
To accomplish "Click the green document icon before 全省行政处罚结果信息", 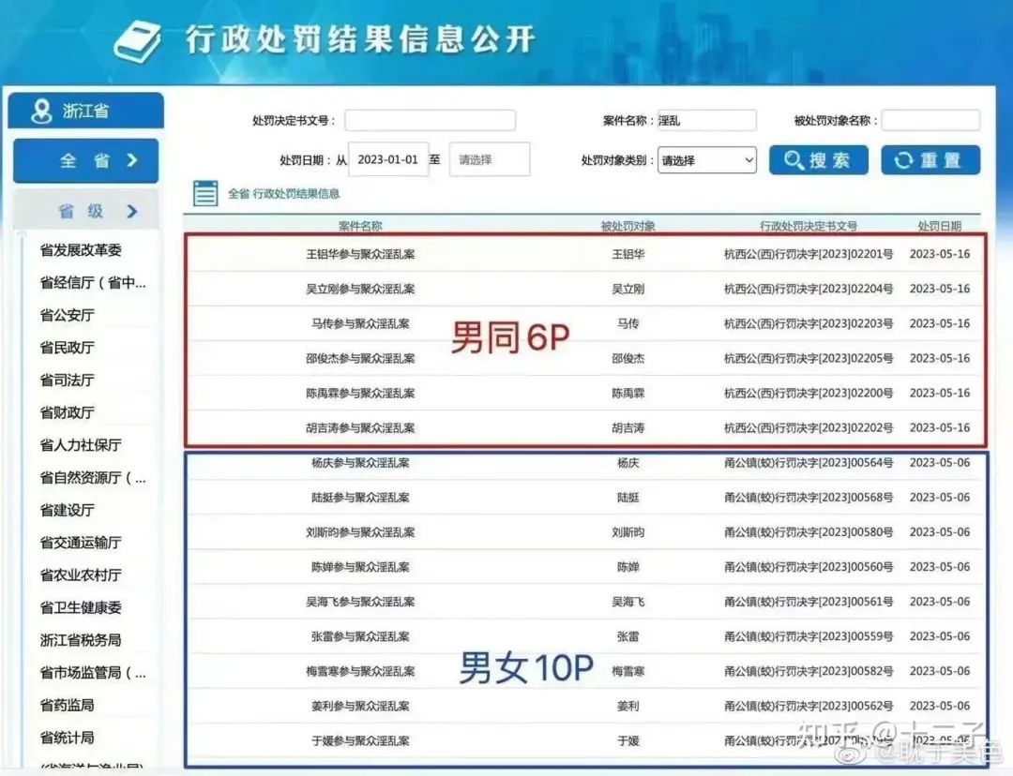I will coord(205,192).
